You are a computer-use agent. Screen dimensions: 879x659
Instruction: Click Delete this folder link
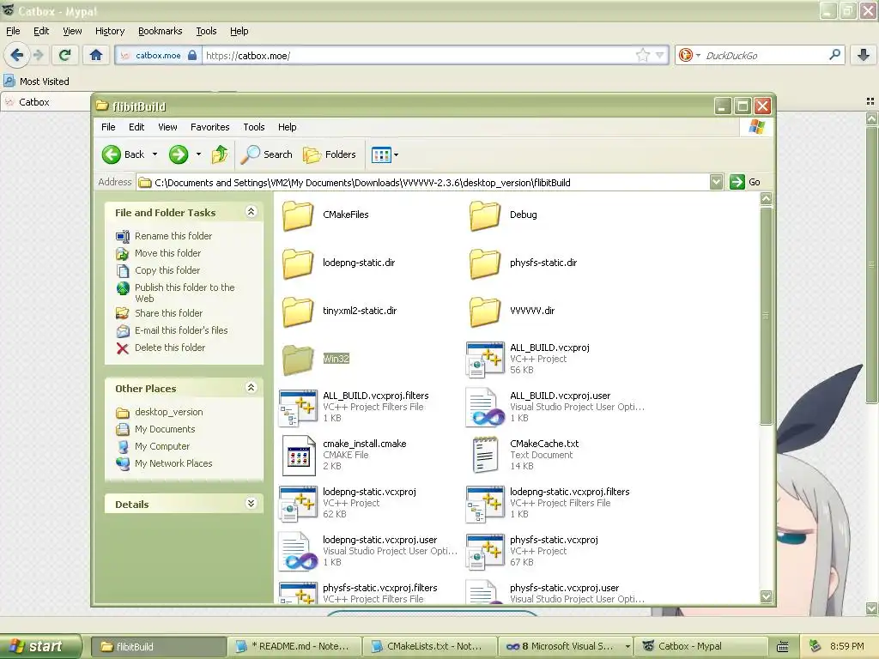coord(170,348)
